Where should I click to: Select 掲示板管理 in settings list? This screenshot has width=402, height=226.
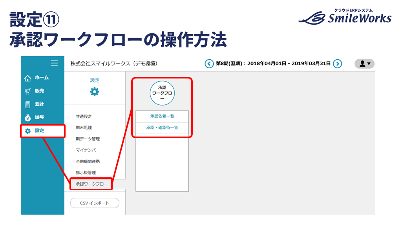point(86,173)
